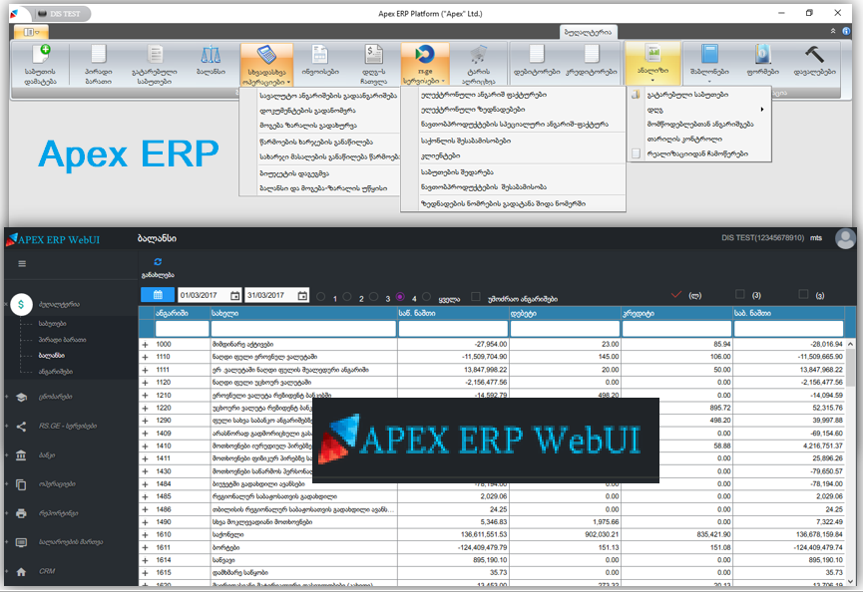The image size is (863, 595).
Task: Click the ფორმები ribbon icon
Action: point(763,55)
